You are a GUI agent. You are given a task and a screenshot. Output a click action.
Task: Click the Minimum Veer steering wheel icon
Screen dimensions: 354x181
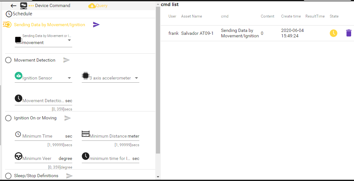tap(19, 156)
